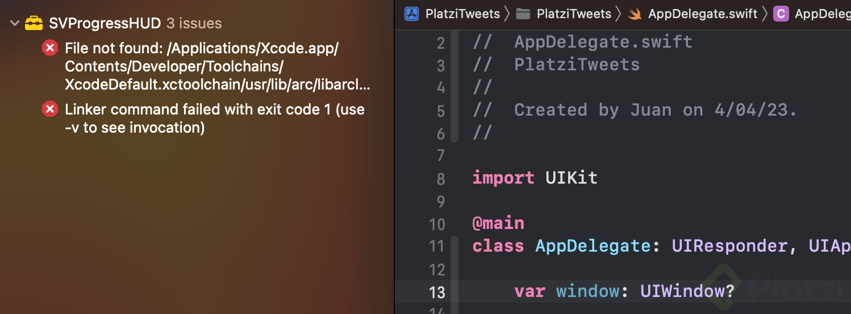Select the SVProgressHUD target row
Screen dimensions: 851x314
point(135,24)
